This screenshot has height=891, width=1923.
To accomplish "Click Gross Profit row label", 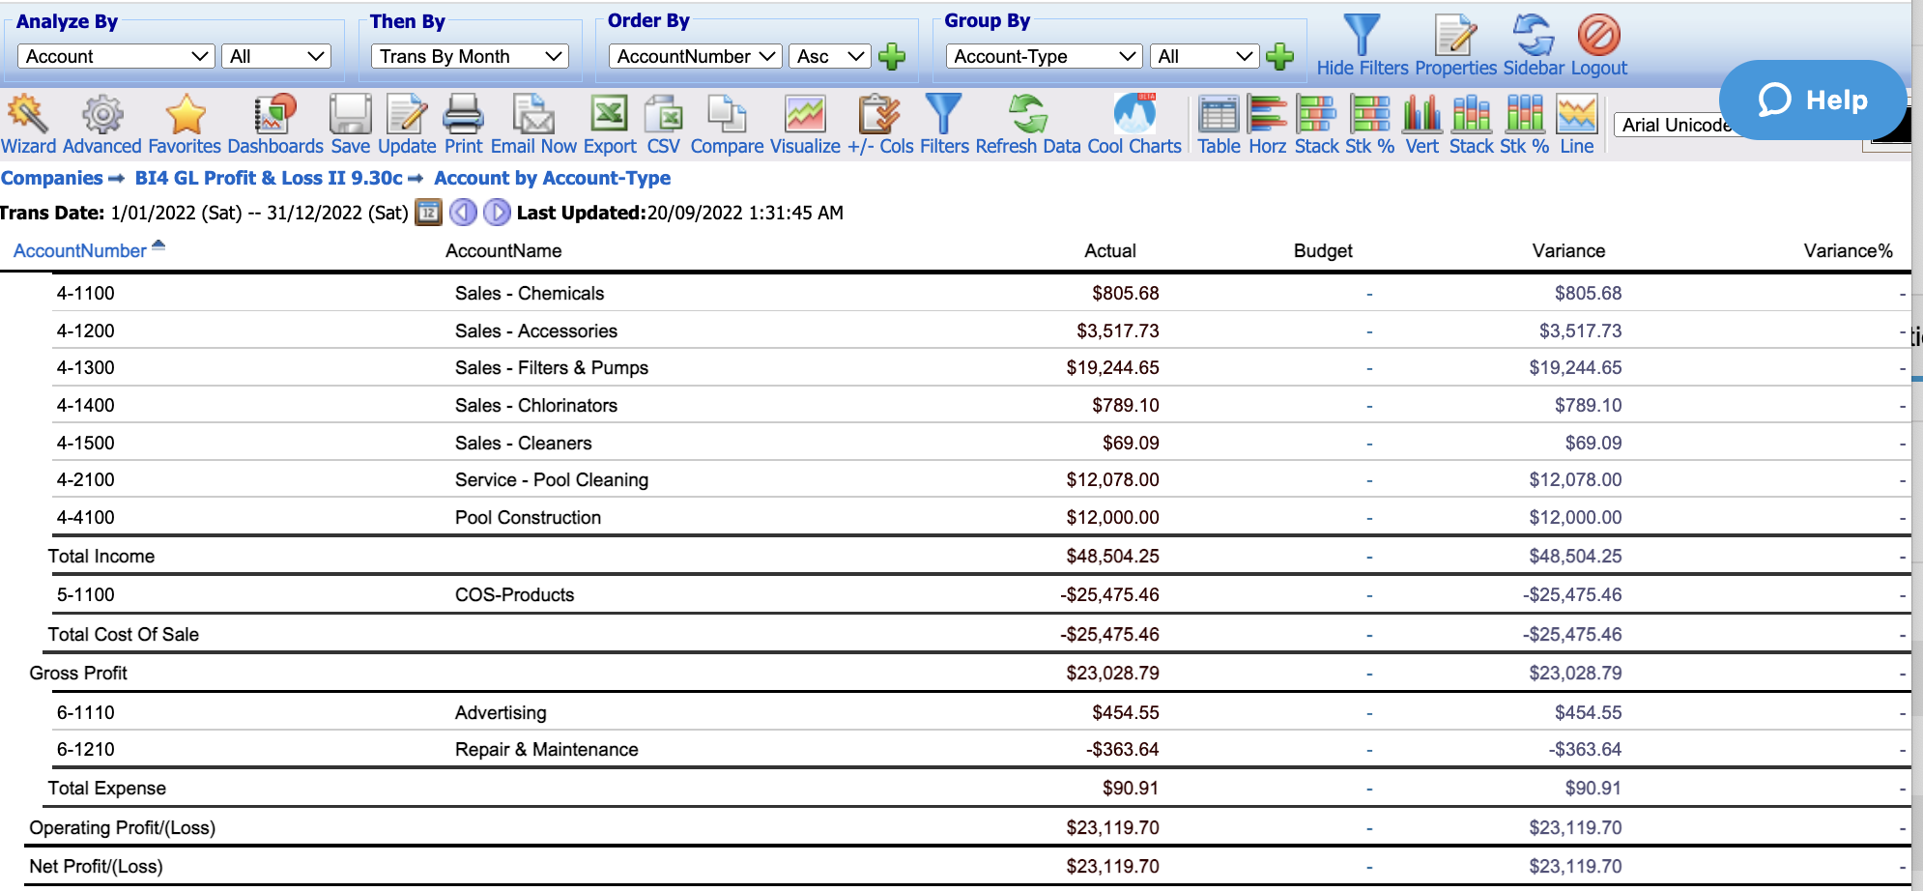I will point(78,673).
